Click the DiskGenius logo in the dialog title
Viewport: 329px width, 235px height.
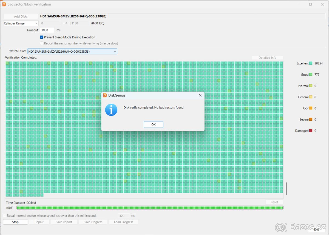105,95
